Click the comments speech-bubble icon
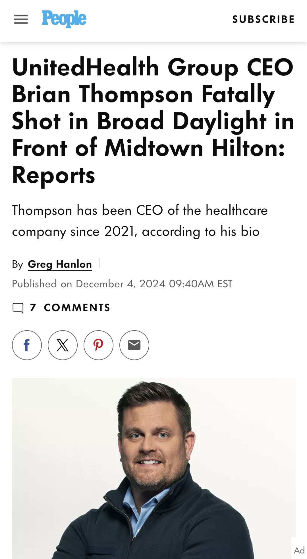This screenshot has height=559, width=307. [18, 308]
